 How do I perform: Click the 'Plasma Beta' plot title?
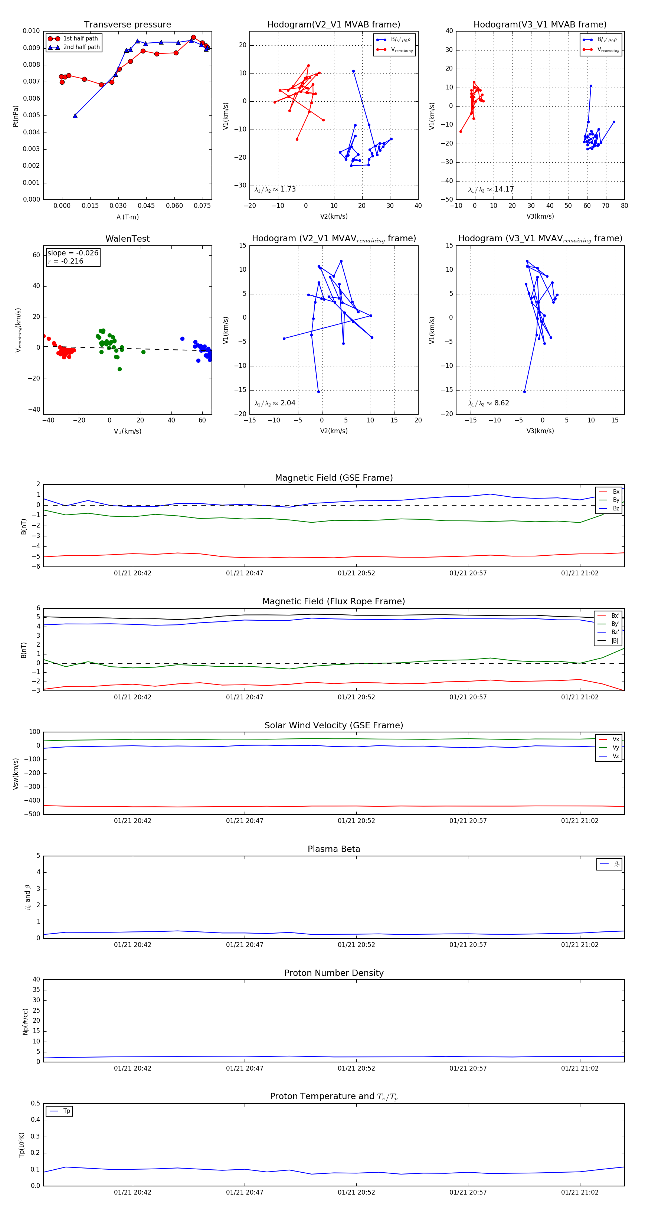(334, 849)
